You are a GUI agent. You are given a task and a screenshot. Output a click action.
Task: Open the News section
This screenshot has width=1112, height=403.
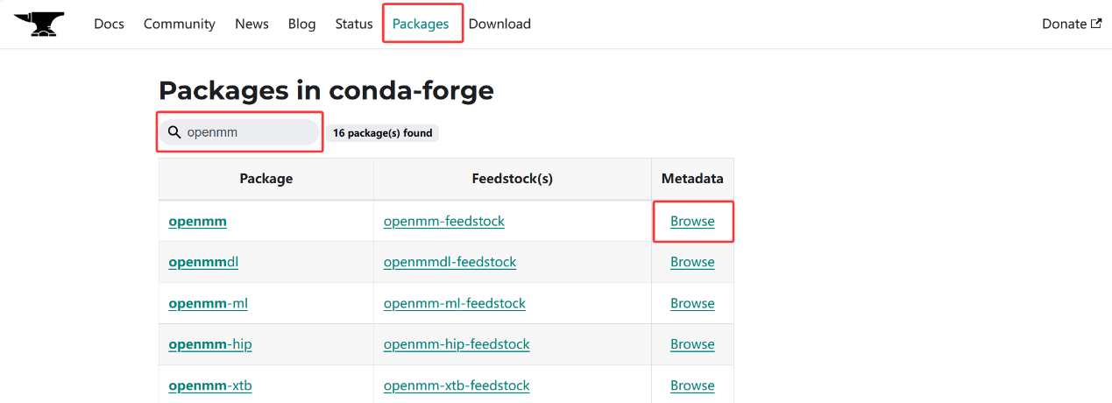click(251, 24)
